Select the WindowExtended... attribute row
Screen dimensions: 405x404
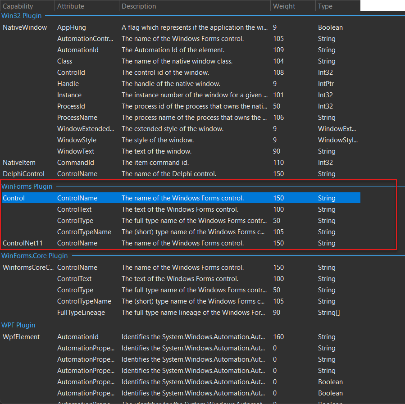(181, 129)
